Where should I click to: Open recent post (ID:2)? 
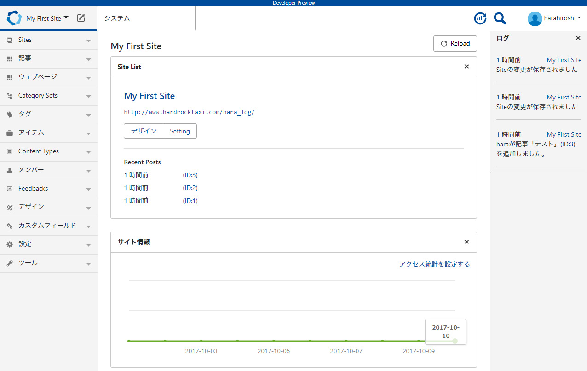tap(190, 188)
